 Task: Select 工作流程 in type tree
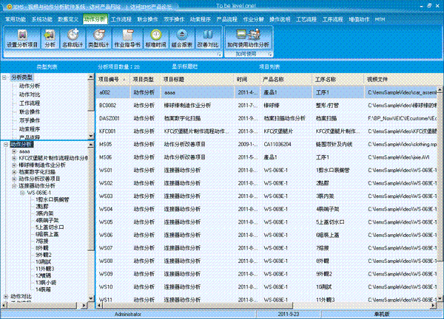point(30,103)
